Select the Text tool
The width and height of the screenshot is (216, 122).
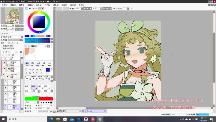coord(40,70)
